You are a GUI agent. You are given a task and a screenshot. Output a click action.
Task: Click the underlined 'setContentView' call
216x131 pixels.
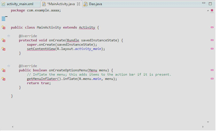(41, 49)
